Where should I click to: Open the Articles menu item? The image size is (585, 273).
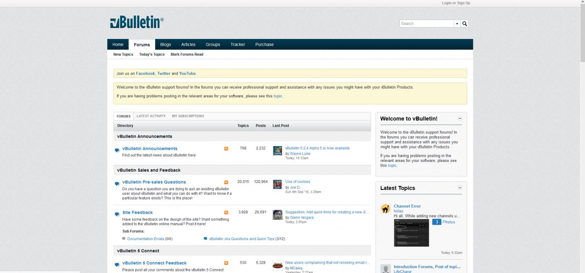(188, 45)
